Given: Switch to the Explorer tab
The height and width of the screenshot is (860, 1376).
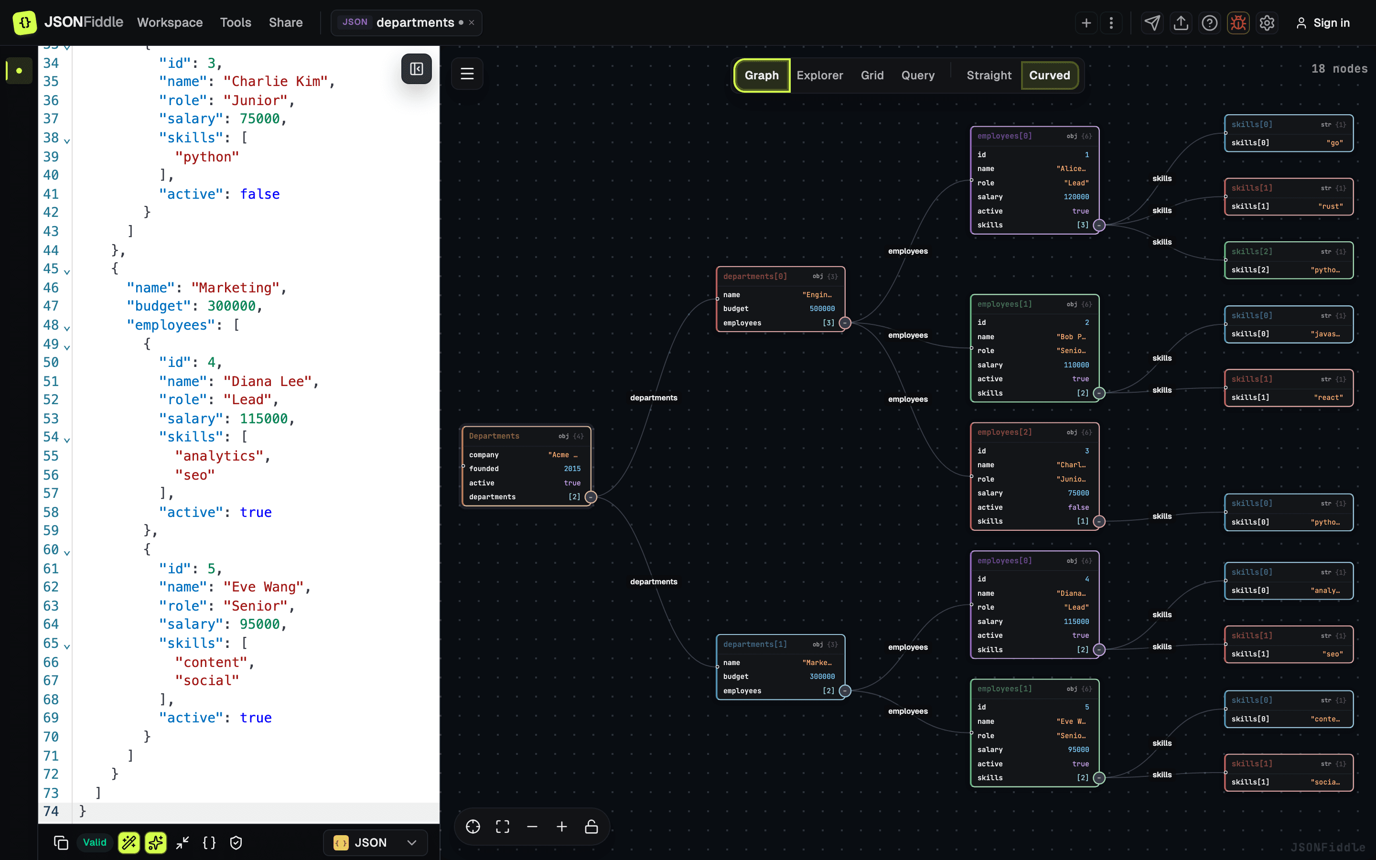Looking at the screenshot, I should pyautogui.click(x=819, y=75).
